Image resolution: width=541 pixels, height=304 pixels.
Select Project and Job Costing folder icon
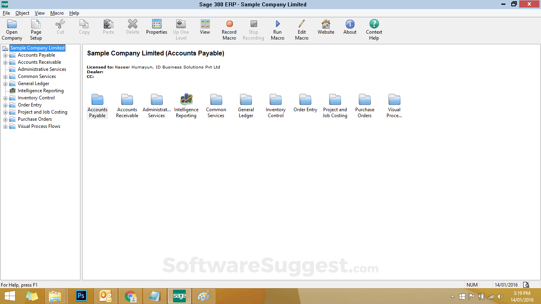point(335,99)
